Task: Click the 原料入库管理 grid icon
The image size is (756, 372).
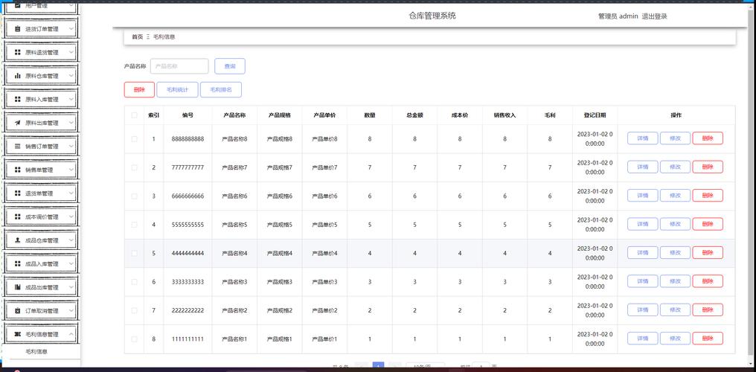Action: [x=17, y=99]
